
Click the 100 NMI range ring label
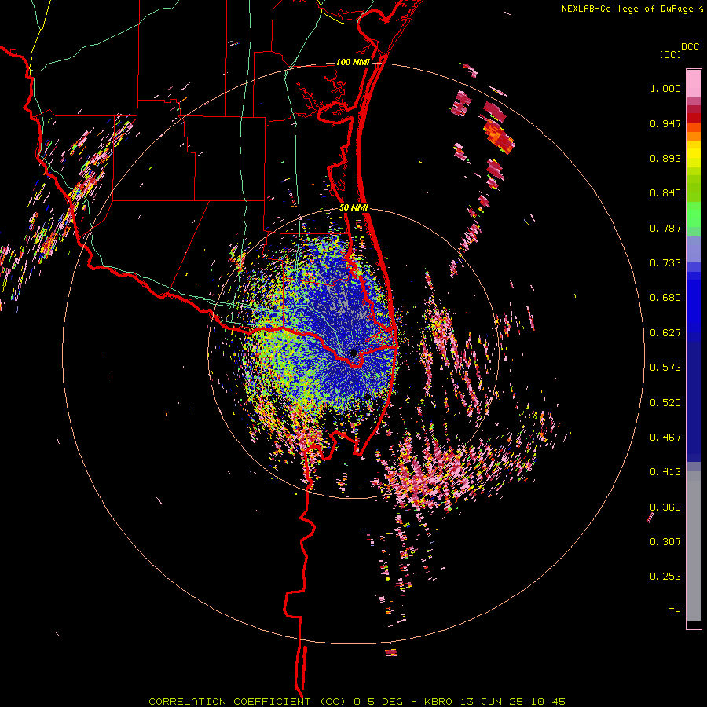pos(353,62)
